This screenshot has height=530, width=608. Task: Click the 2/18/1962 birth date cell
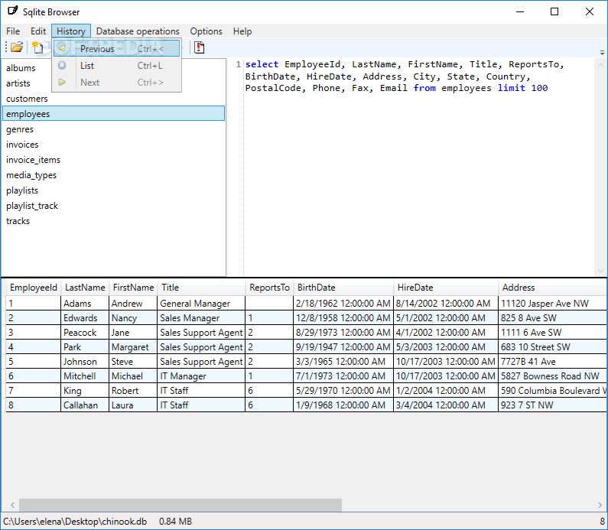(343, 303)
